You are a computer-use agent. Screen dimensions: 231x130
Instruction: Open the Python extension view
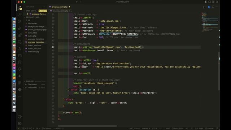coord(20,90)
